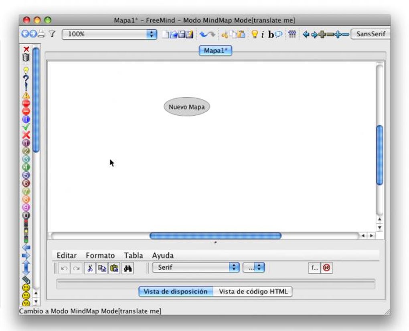
Task: Remove all icons with the trash can
Action: click(x=26, y=57)
